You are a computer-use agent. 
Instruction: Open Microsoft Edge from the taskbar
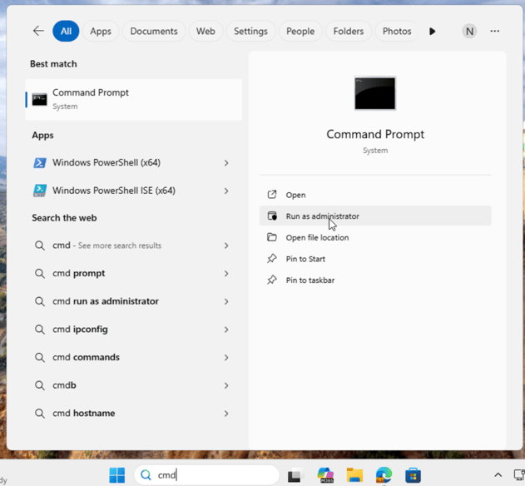point(384,475)
